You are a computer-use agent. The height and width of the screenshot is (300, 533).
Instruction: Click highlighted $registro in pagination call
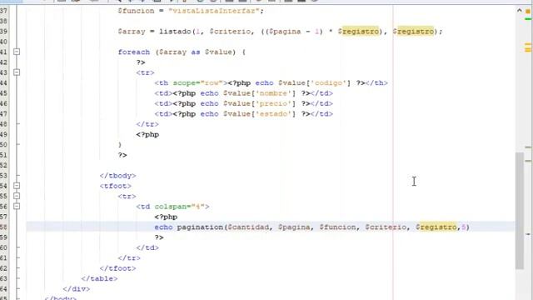click(x=436, y=227)
